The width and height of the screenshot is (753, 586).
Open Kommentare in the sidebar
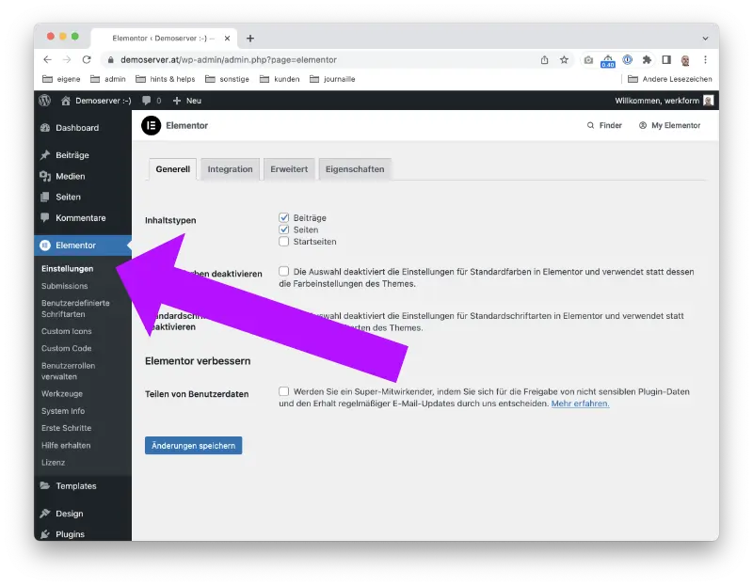(83, 218)
